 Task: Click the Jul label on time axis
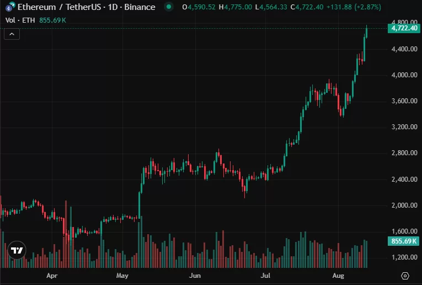point(265,276)
